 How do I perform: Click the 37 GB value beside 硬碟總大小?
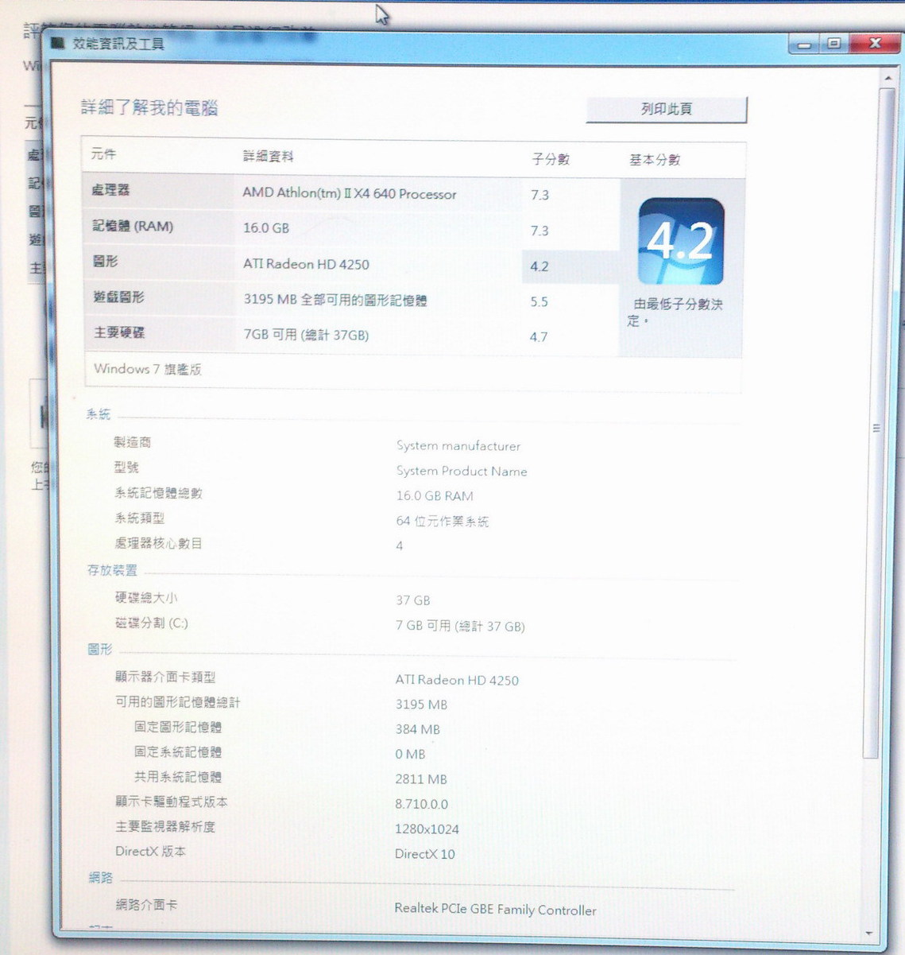tap(413, 601)
